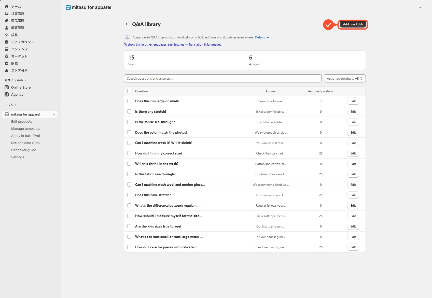
Task: Open the three-dot more menu
Action: [421, 7]
